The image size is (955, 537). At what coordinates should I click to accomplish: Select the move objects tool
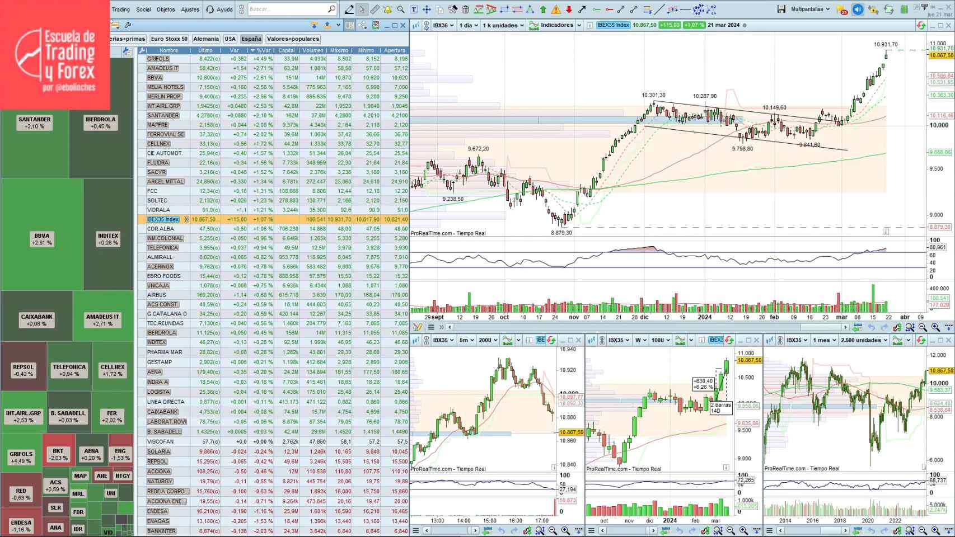[427, 9]
